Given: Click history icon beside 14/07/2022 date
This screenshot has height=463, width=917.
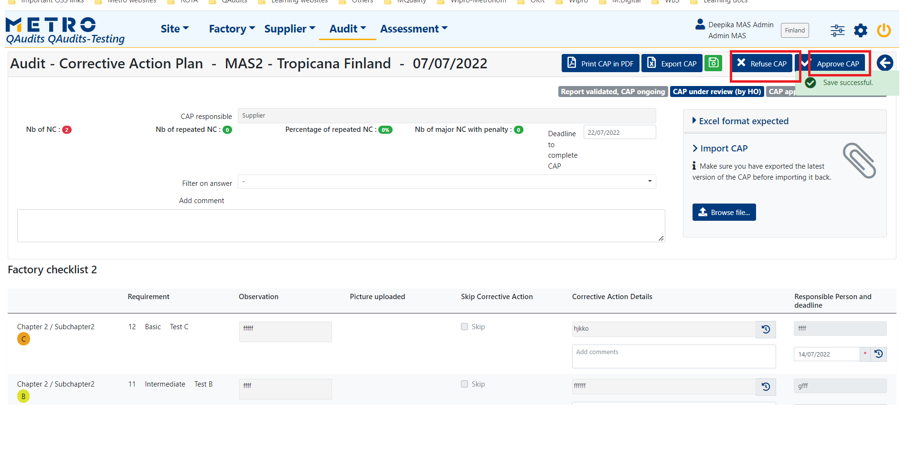Looking at the screenshot, I should (x=878, y=354).
